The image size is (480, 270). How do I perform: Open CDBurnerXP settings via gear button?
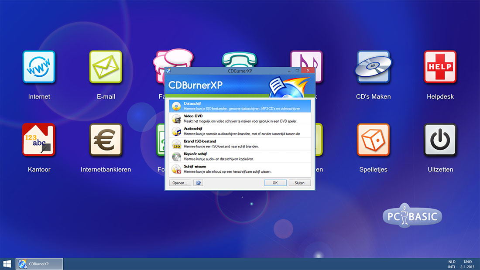coord(198,183)
